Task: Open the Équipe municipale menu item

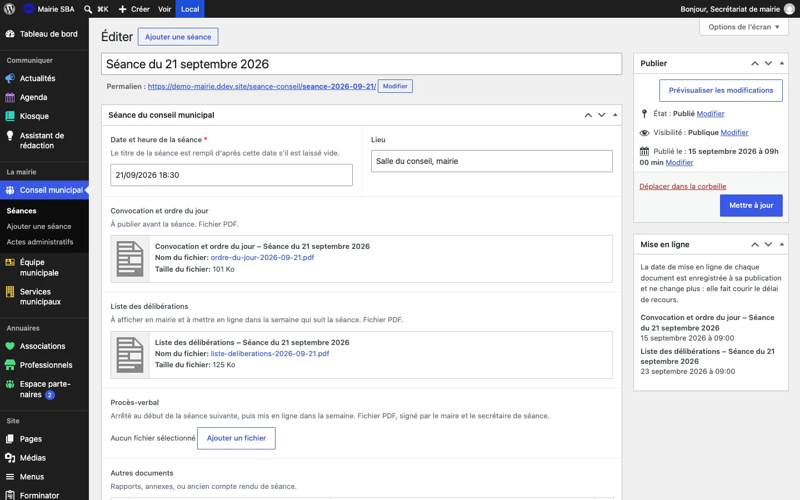Action: [44, 267]
